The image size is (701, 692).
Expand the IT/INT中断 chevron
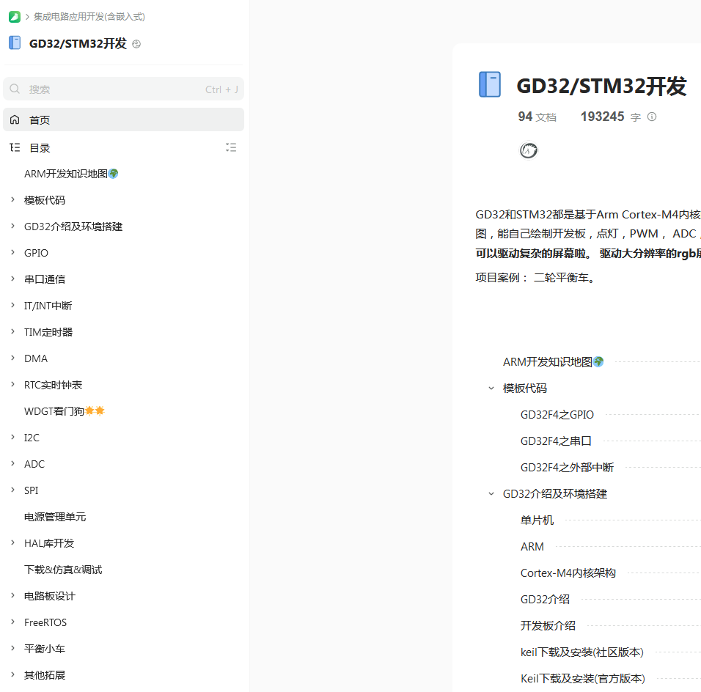[12, 305]
